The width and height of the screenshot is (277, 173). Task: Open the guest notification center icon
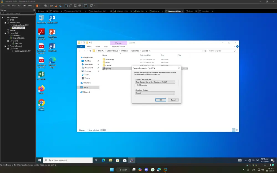click(272, 160)
